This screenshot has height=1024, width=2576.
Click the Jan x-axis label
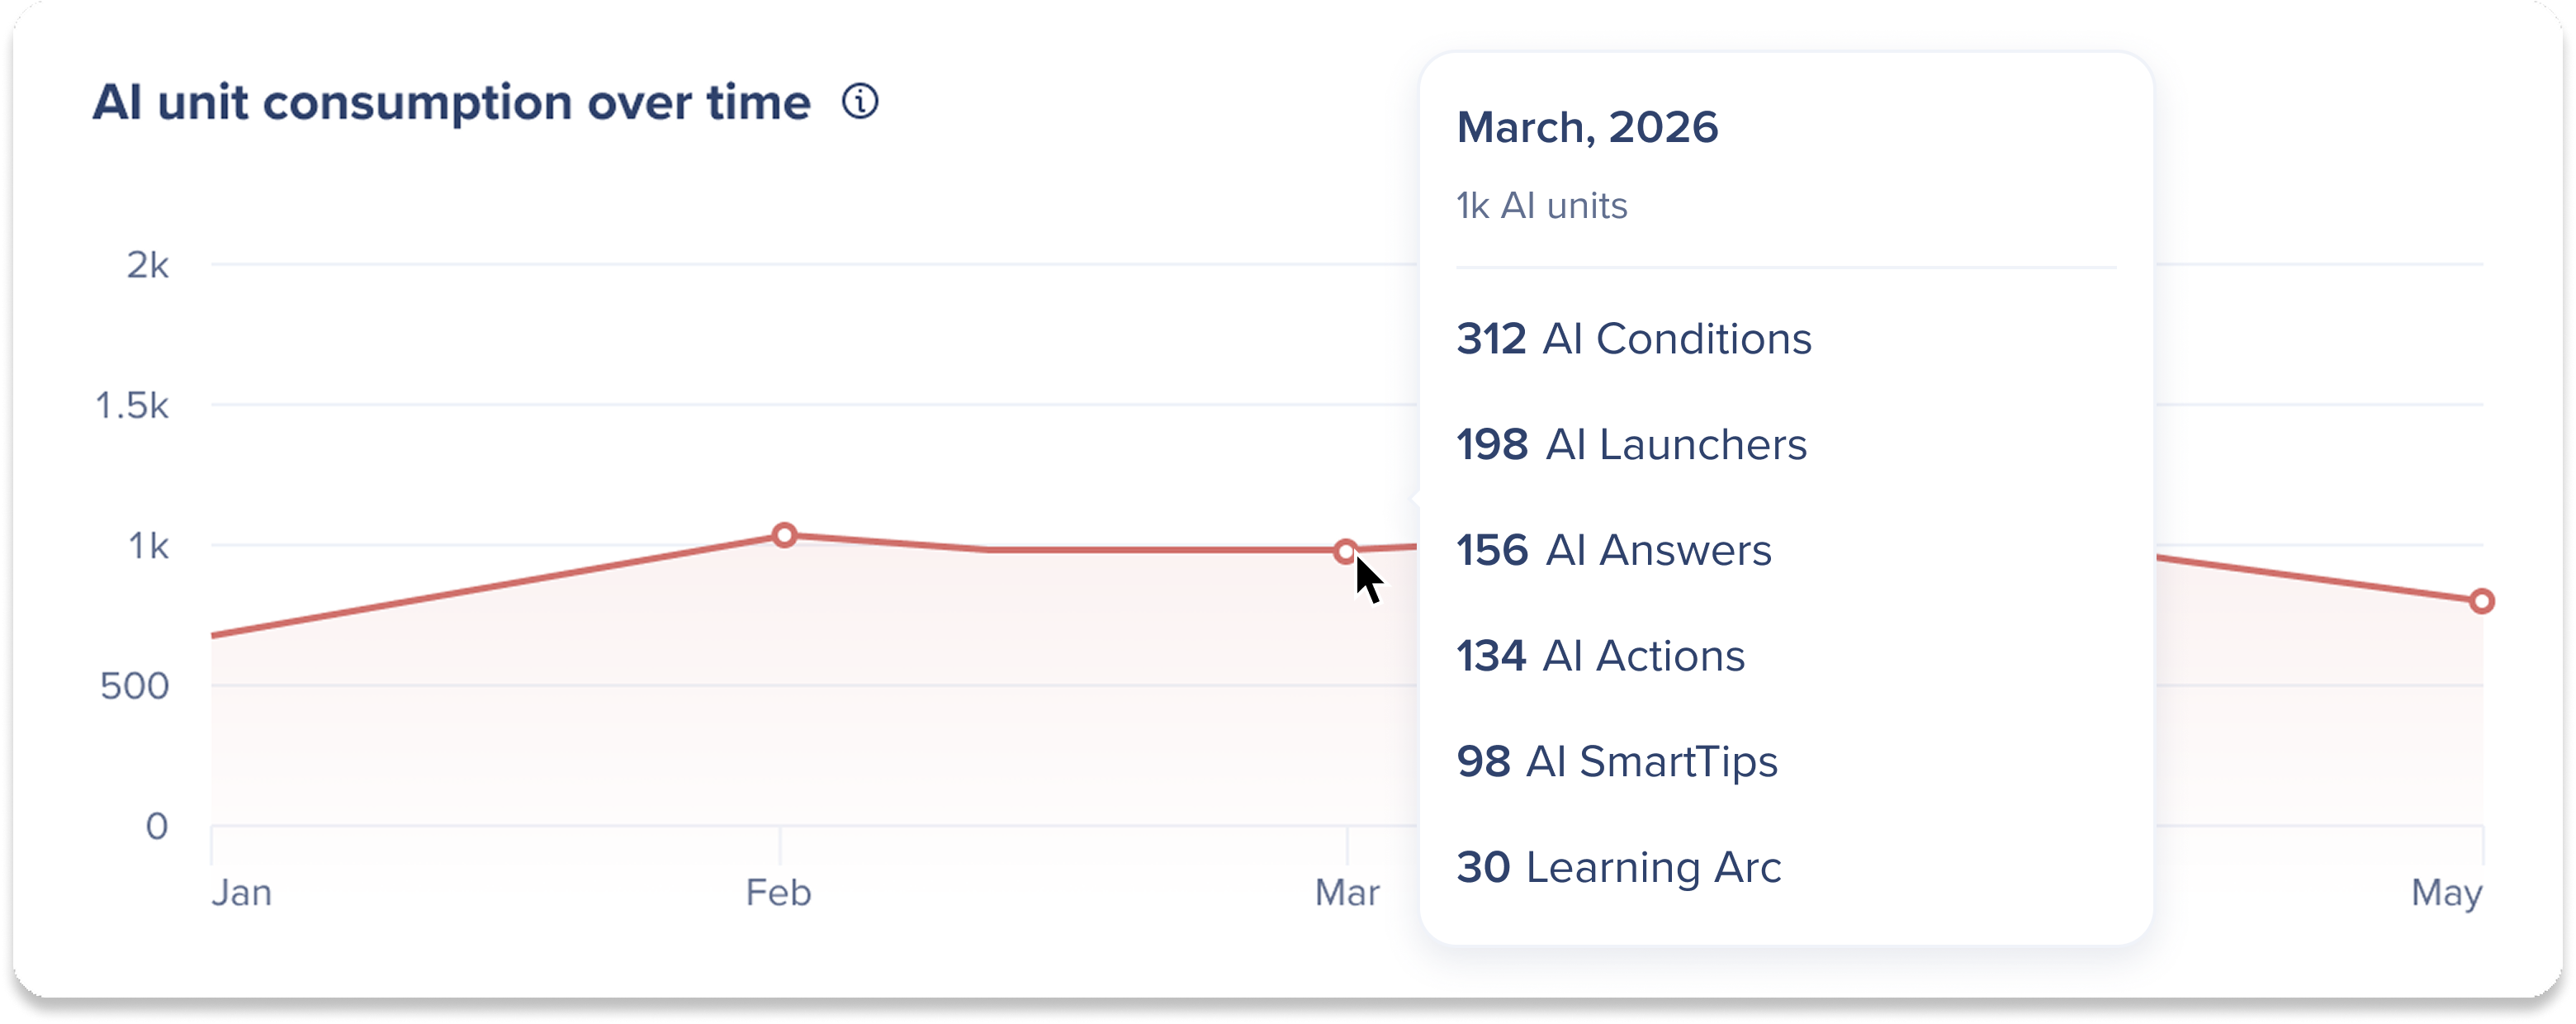241,892
